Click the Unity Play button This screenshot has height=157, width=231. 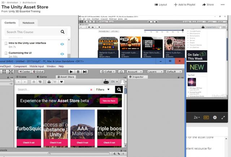(71, 72)
